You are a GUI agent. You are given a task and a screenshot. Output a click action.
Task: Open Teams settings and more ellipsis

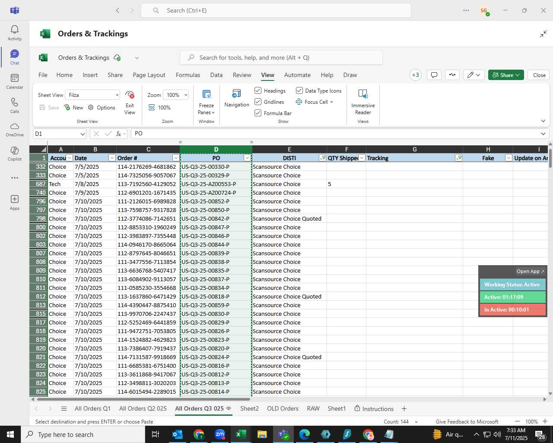tap(466, 10)
